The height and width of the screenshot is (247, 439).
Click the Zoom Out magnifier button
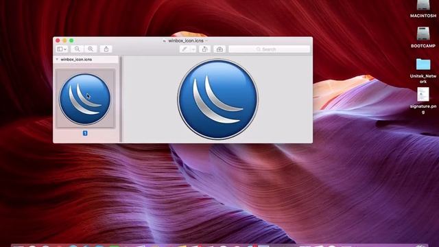coord(77,49)
